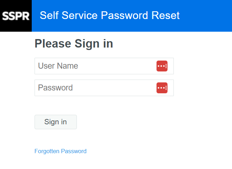
Task: Click the Self Service Password Reset header title
Action: (x=110, y=15)
